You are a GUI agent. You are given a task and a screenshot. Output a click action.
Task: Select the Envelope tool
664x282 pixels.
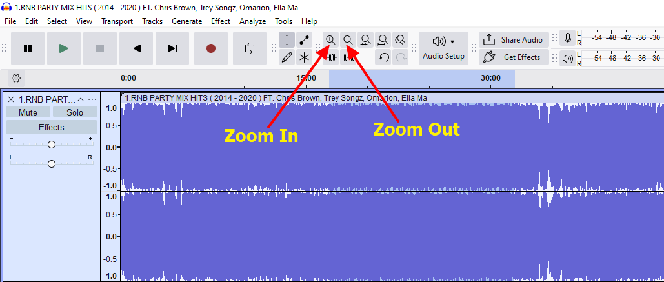[x=304, y=40]
